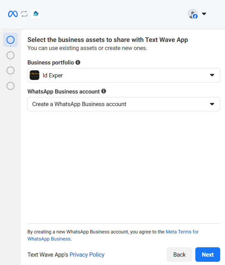Select the third step circle in sidebar
This screenshot has height=265, width=225.
11,70
